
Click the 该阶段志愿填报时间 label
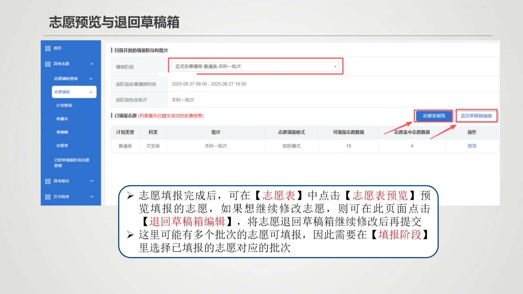pyautogui.click(x=136, y=84)
